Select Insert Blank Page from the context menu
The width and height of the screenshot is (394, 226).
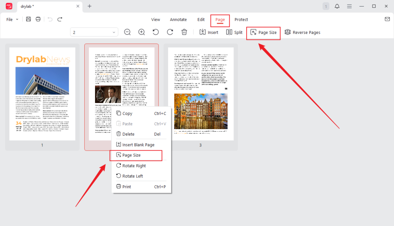pyautogui.click(x=136, y=145)
